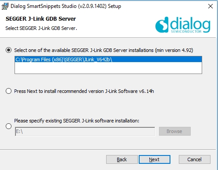Click the 'dialog' wordmark in the logo
Screen dimensions: 218x170
(190, 23)
